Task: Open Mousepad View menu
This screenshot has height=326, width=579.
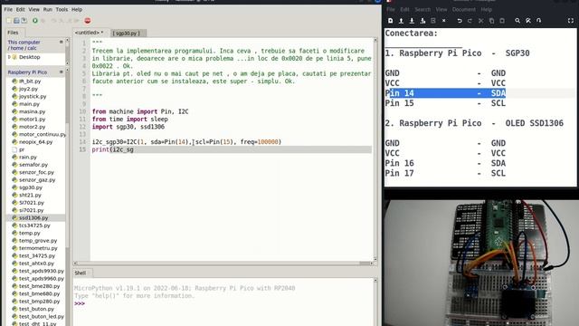Action: 441,10
